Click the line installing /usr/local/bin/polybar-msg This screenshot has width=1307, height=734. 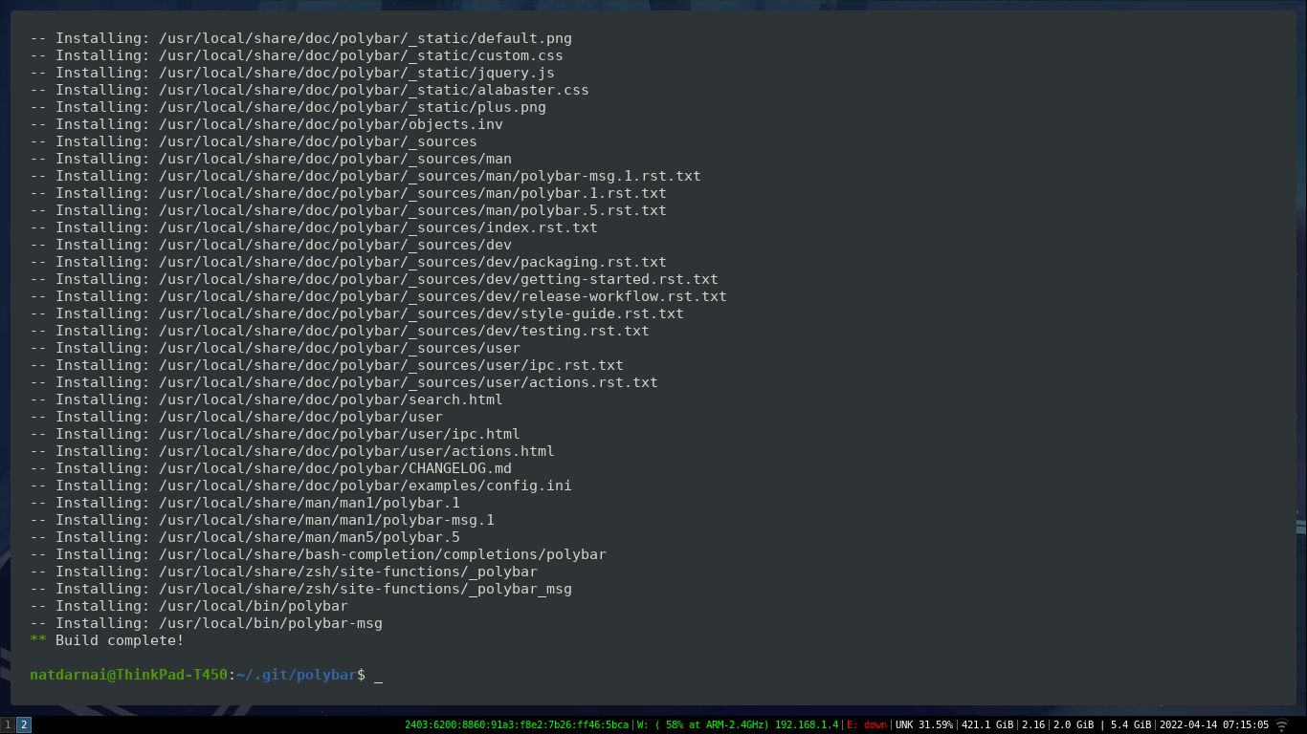pyautogui.click(x=206, y=623)
